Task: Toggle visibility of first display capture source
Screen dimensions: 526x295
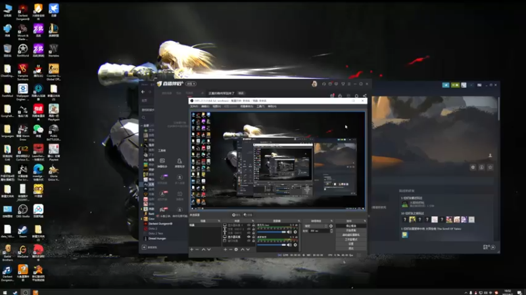Action: tap(249, 225)
